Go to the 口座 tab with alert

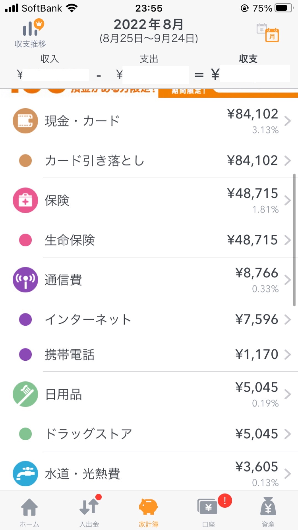pyautogui.click(x=209, y=512)
